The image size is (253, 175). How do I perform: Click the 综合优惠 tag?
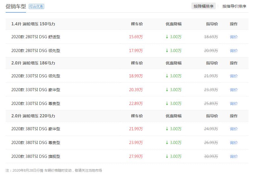pos(36,6)
